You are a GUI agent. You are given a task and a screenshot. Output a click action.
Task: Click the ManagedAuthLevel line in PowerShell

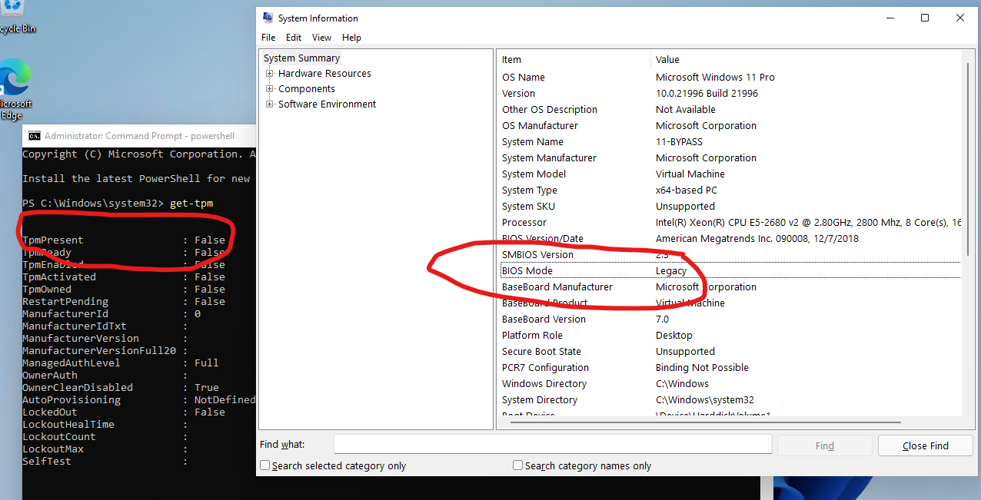coord(121,363)
